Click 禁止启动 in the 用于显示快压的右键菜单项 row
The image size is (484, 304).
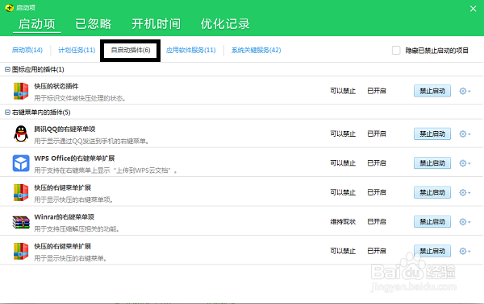432,192
